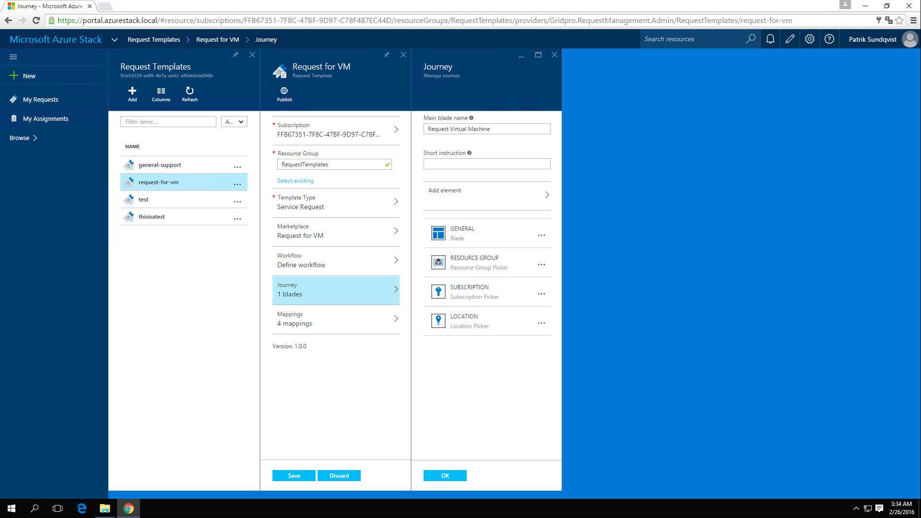
Task: Click the Select existing link
Action: tap(295, 181)
